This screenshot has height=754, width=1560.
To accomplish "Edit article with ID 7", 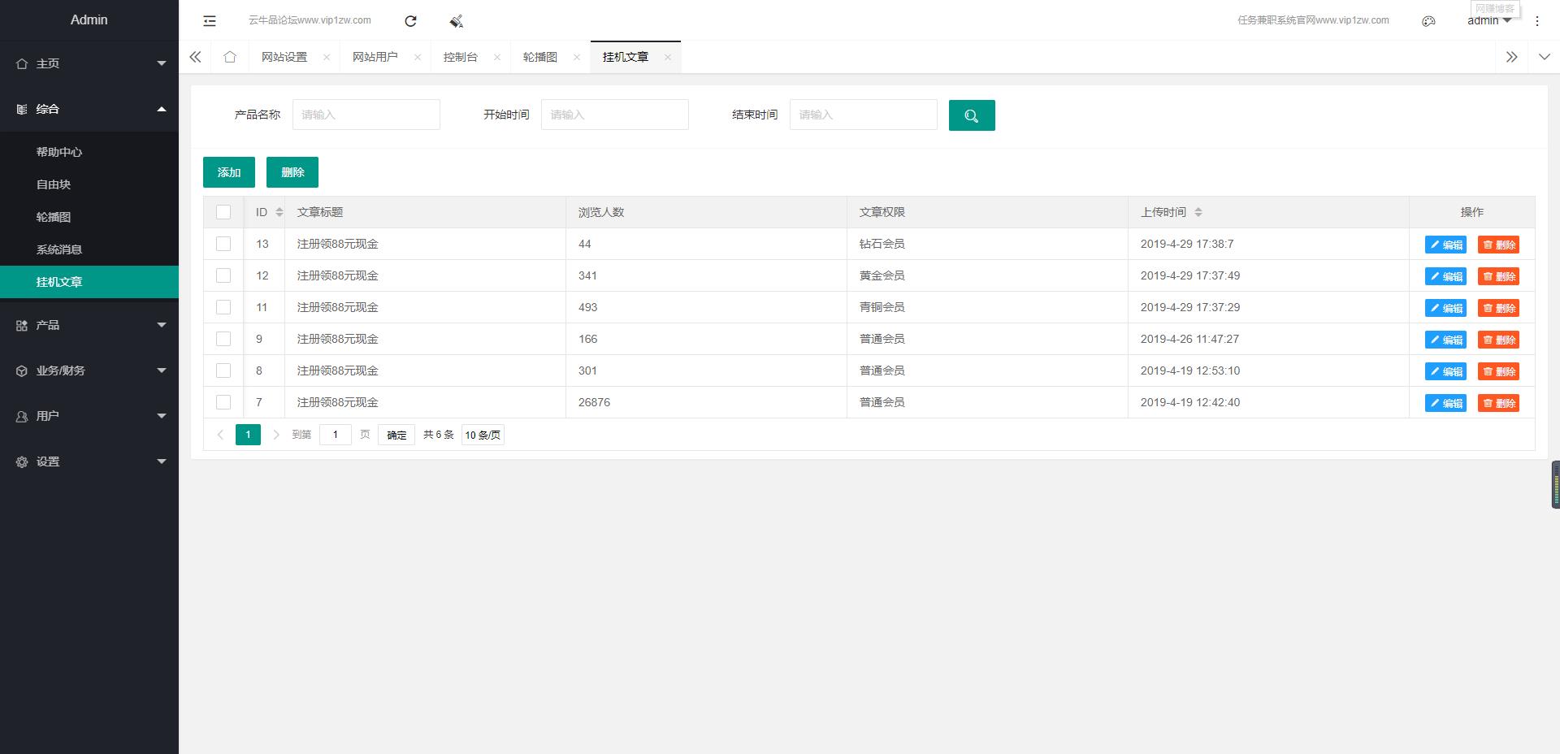I will click(x=1445, y=403).
